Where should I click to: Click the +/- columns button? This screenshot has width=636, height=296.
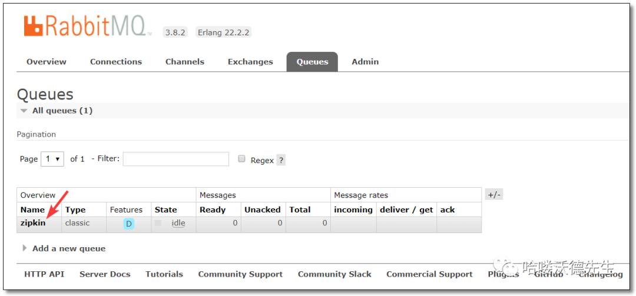point(494,195)
